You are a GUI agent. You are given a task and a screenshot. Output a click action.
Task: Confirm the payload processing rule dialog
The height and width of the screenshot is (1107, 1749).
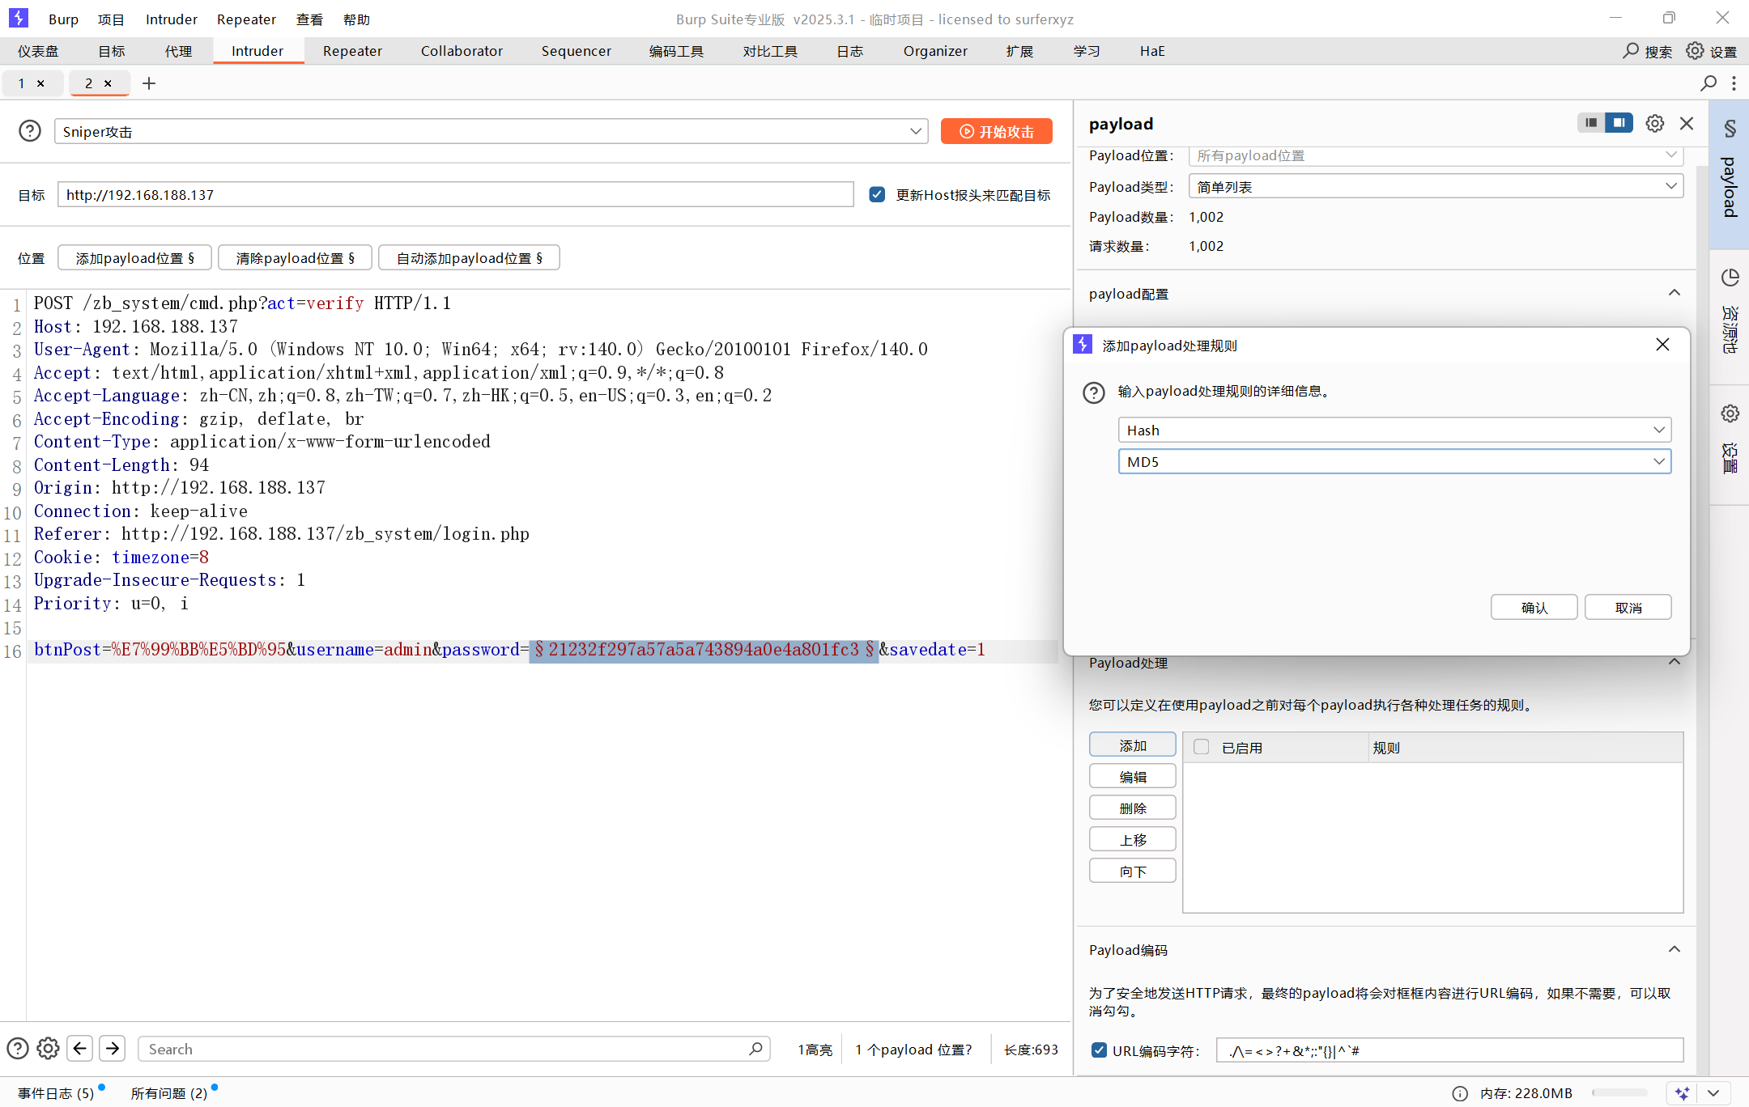[1534, 607]
